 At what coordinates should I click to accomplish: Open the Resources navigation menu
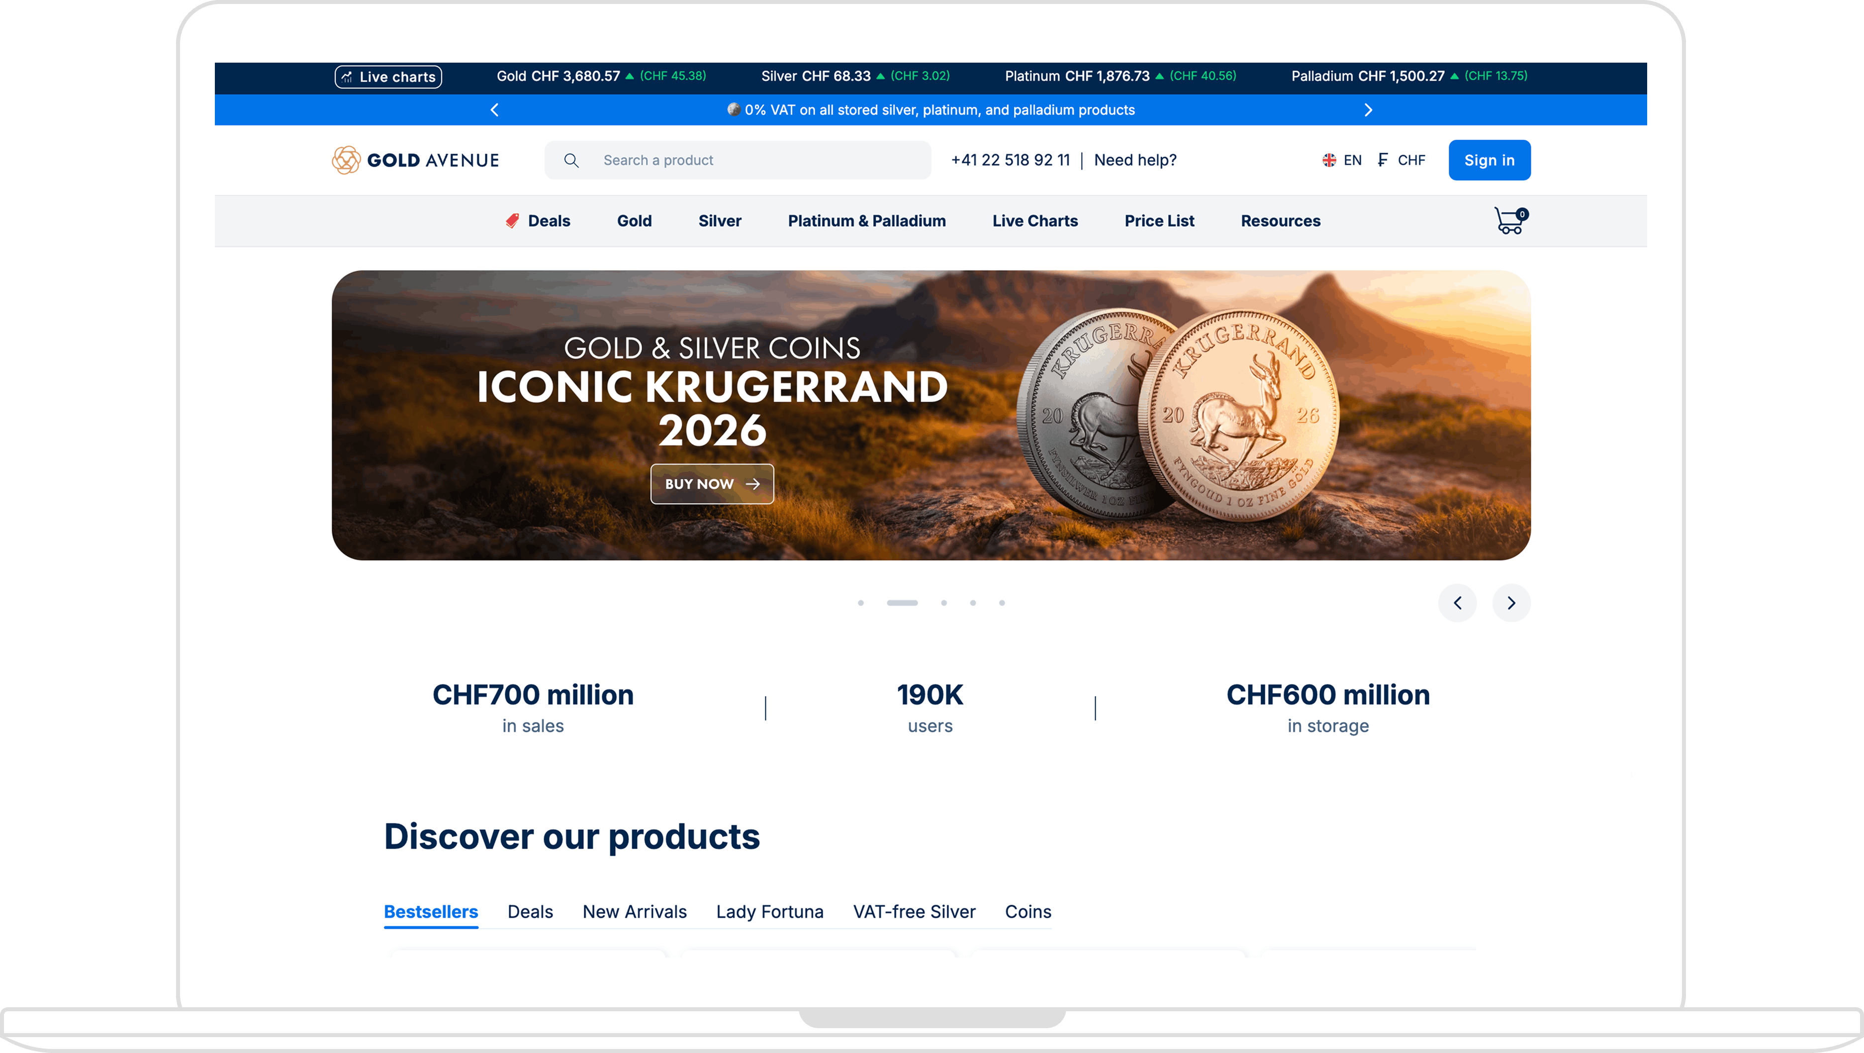click(x=1280, y=221)
